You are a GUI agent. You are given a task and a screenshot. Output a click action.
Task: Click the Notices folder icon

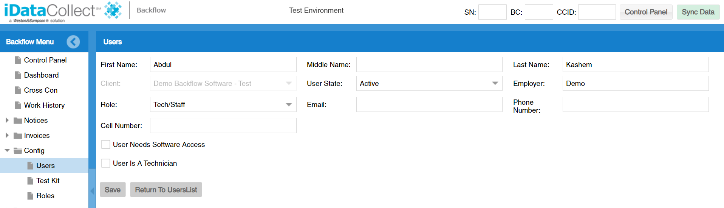tap(18, 121)
